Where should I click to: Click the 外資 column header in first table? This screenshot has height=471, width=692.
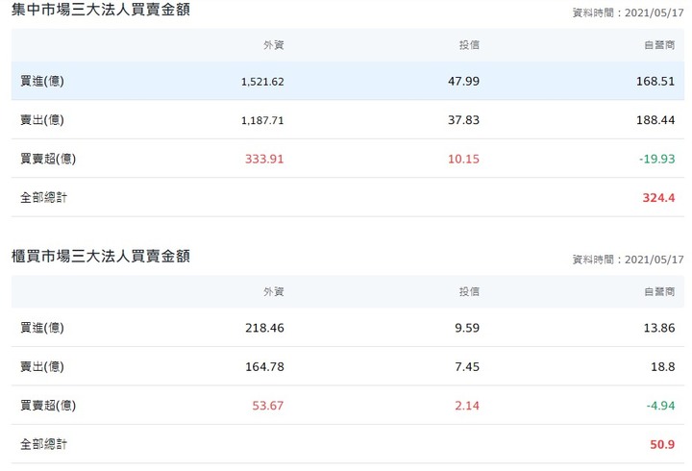click(x=274, y=45)
